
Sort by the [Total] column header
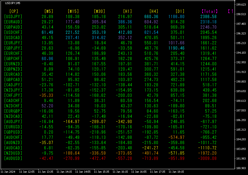209,11
